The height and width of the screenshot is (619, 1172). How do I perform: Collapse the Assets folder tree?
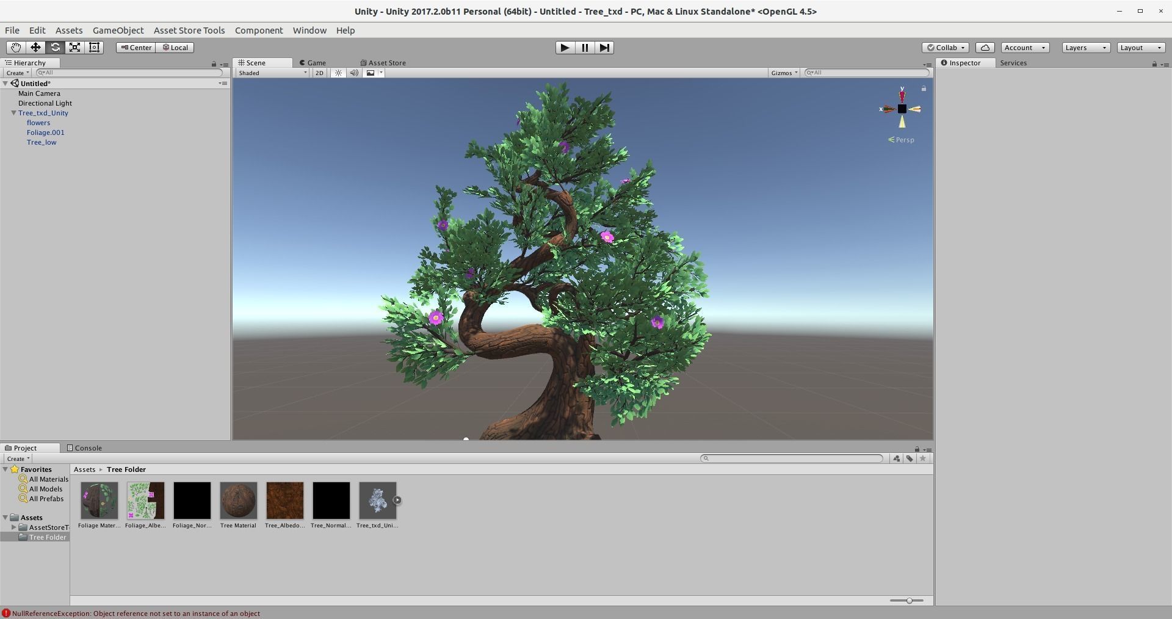(5, 518)
